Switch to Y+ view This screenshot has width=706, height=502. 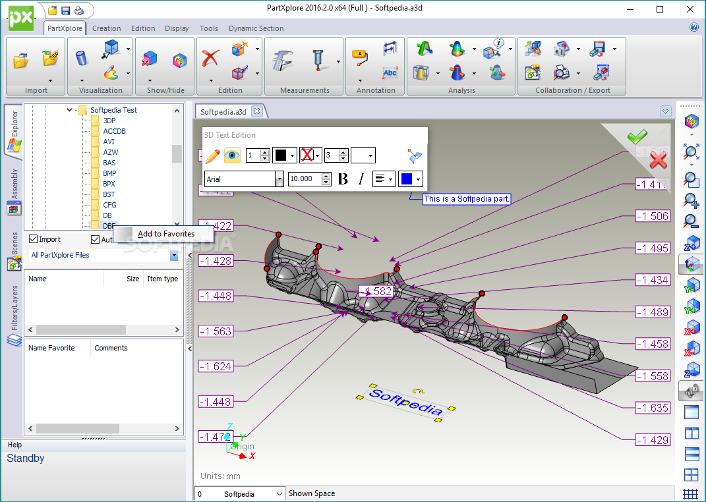(x=691, y=306)
